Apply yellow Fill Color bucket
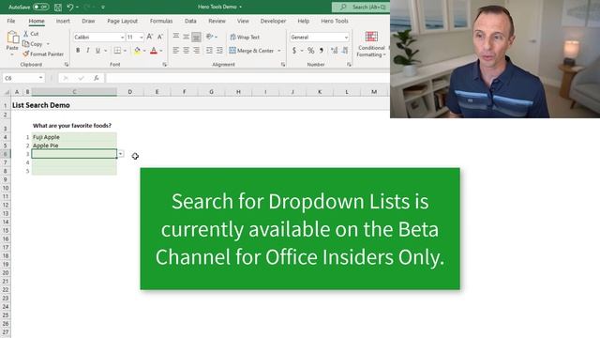Viewport: 600px width, 338px height. (138, 51)
